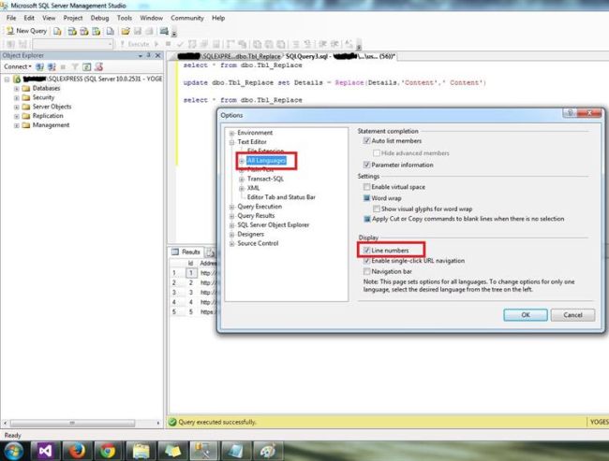Enable the Navigation bar checkbox
Image resolution: width=609 pixels, height=461 pixels.
pyautogui.click(x=366, y=271)
